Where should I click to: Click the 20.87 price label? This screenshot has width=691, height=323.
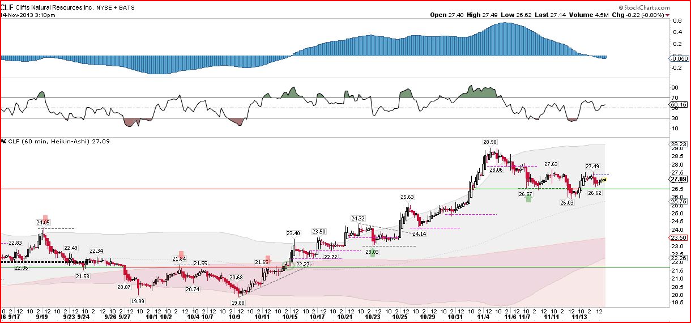[x=124, y=287]
